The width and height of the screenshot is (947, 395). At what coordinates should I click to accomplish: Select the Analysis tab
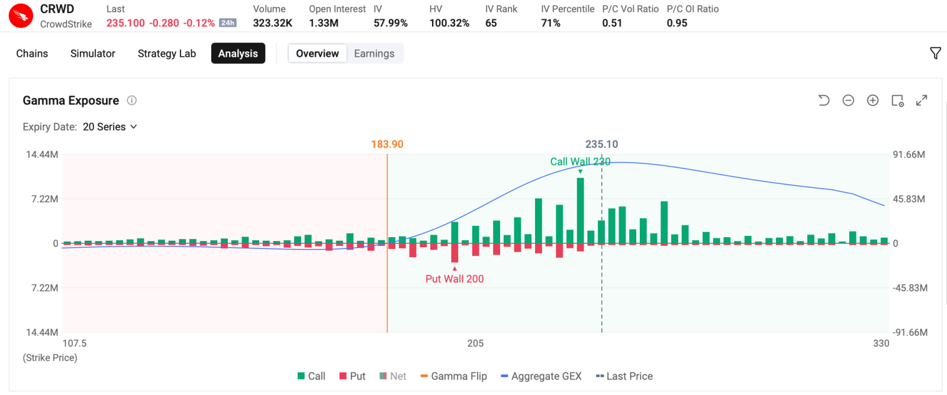[238, 53]
